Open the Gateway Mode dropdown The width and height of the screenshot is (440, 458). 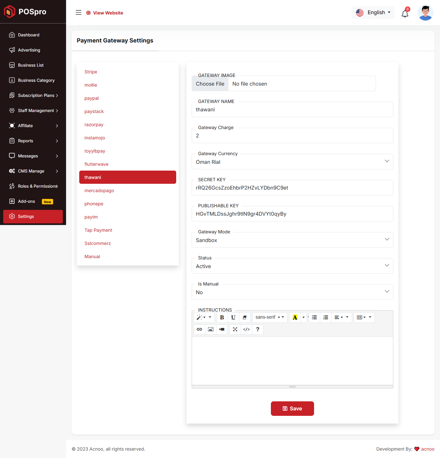[x=292, y=240]
